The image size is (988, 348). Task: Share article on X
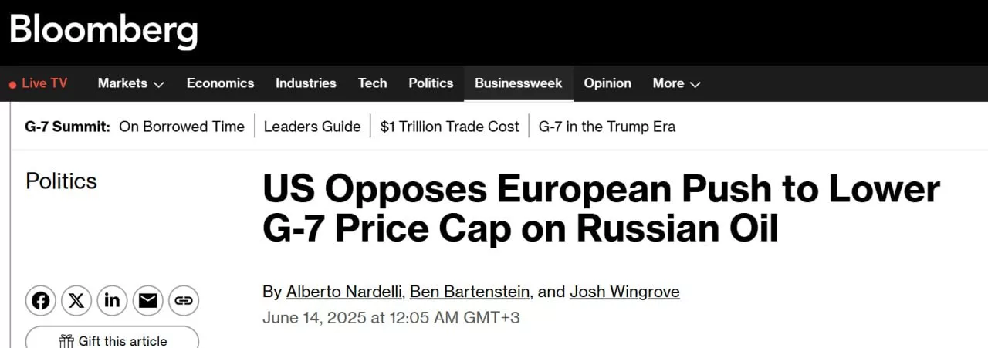coord(76,300)
